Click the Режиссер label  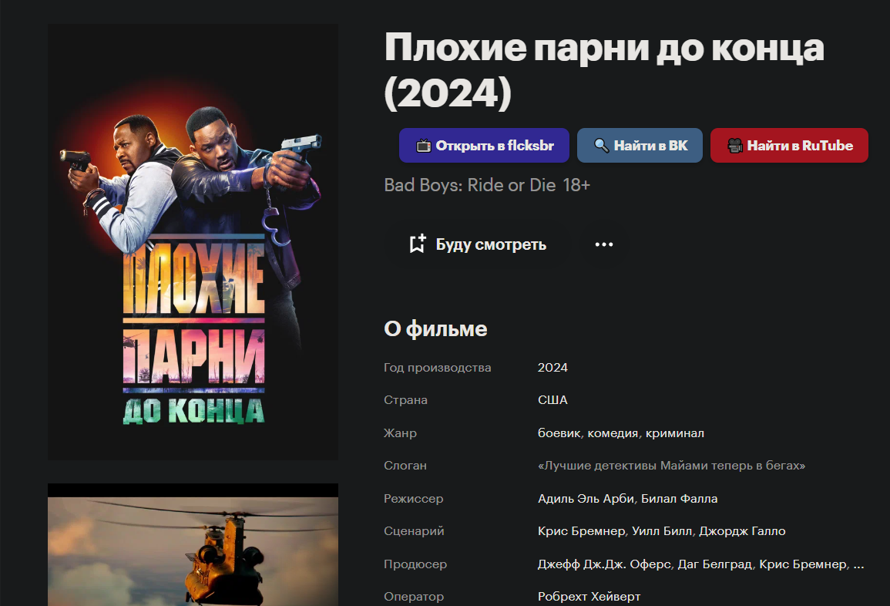pyautogui.click(x=414, y=499)
